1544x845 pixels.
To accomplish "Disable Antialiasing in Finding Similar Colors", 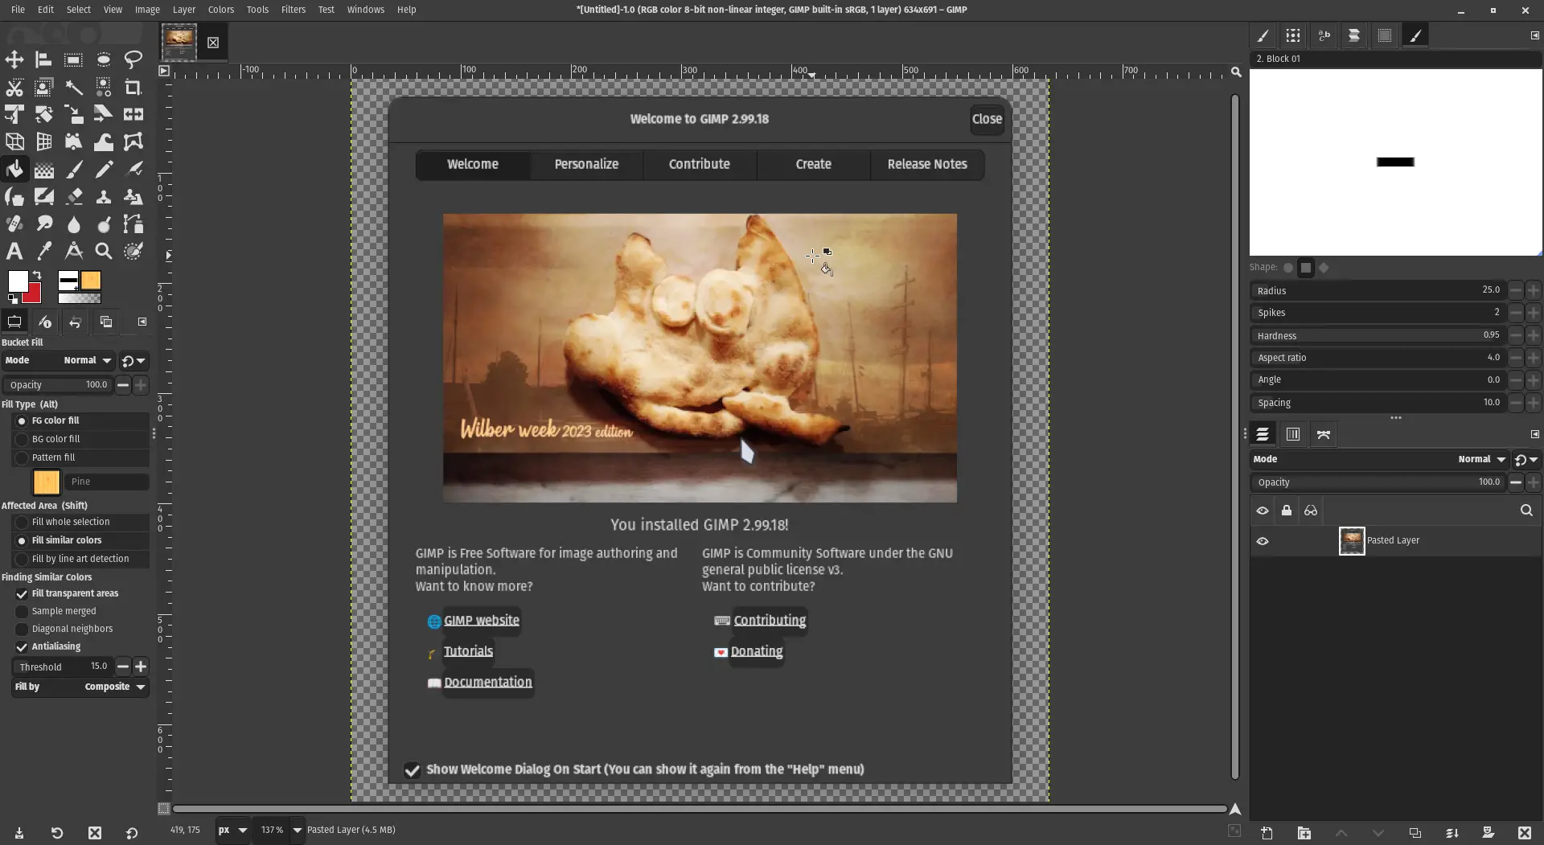I will point(21,646).
